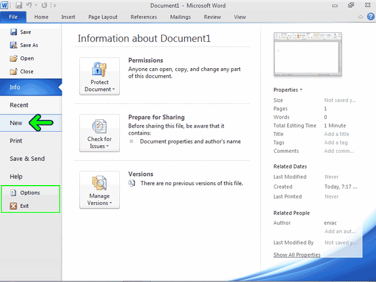The image size is (376, 282).
Task: Open the File tab
Action: [13, 17]
